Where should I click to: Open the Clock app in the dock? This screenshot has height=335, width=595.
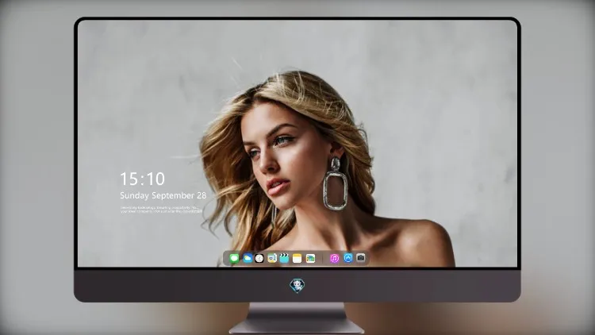(259, 258)
